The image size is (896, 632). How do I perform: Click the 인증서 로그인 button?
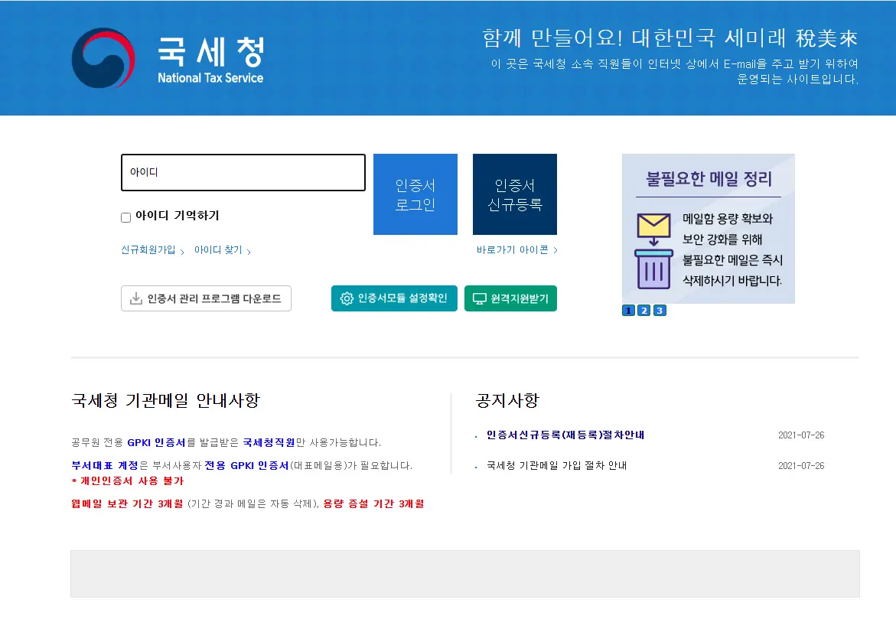(415, 194)
